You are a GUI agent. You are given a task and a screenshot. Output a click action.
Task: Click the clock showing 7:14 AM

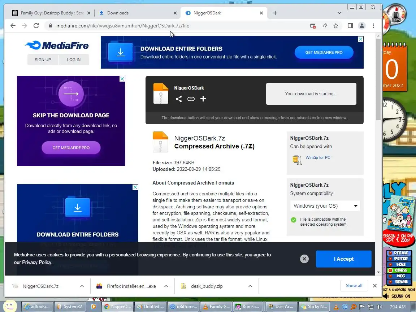[398, 307]
